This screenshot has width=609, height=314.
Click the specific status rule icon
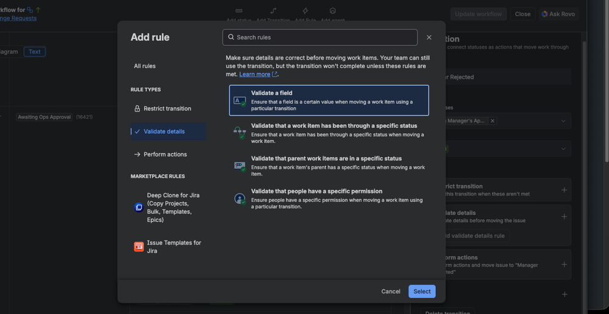tap(240, 133)
